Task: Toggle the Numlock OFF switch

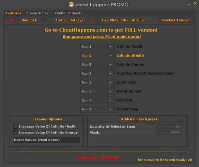Action: click(13, 20)
